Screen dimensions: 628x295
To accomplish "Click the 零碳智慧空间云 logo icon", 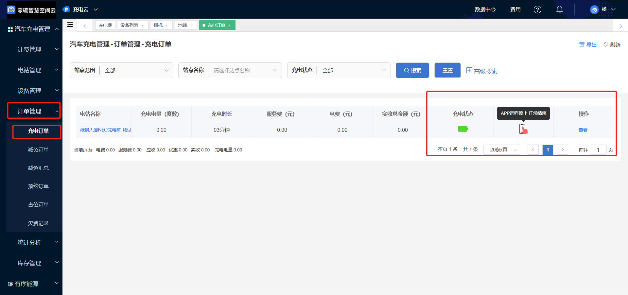I will point(11,10).
